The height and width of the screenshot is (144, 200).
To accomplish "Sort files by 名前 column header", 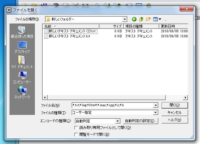I will pos(71,26).
